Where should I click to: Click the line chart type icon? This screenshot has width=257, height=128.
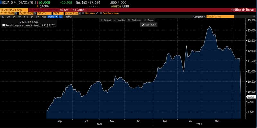(61, 16)
